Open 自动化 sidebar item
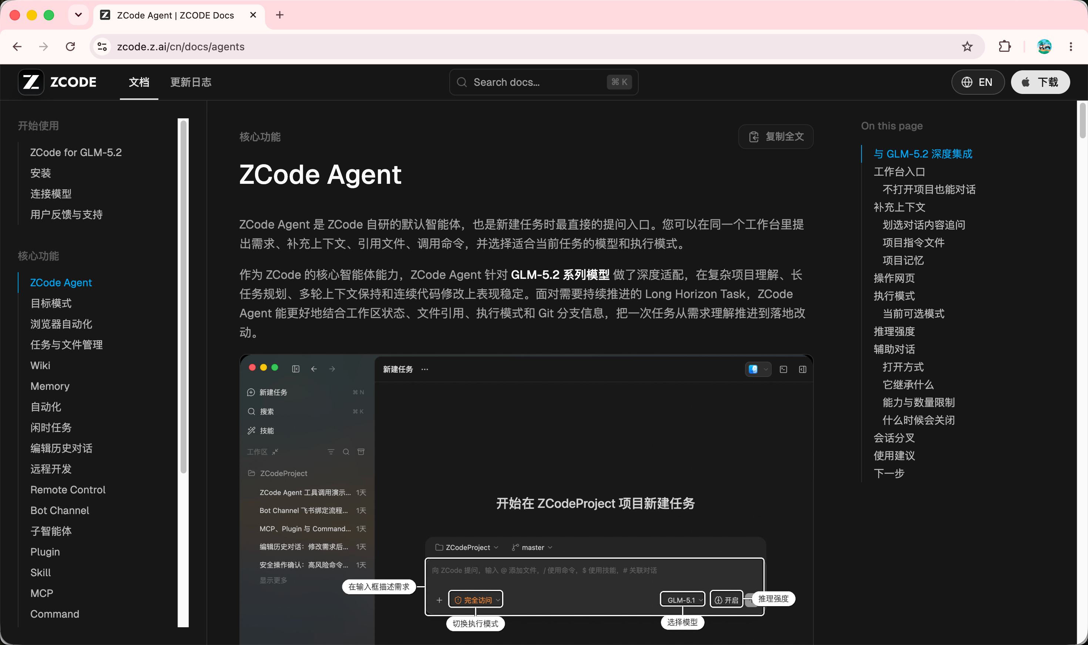The height and width of the screenshot is (645, 1088). (46, 407)
